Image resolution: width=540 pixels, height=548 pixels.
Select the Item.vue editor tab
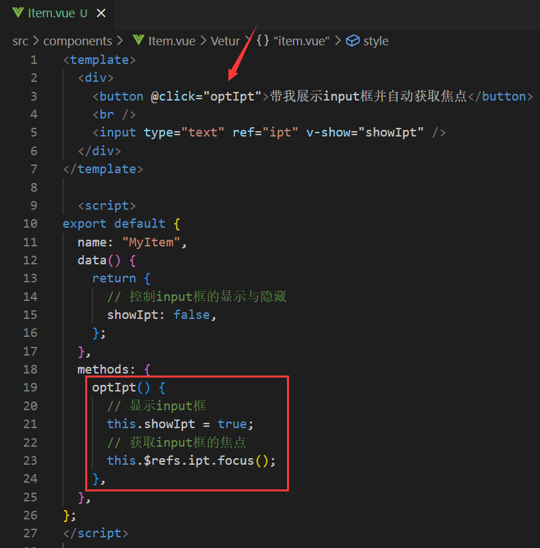point(58,13)
